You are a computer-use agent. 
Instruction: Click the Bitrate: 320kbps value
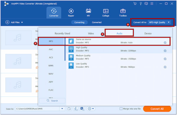click(x=128, y=51)
